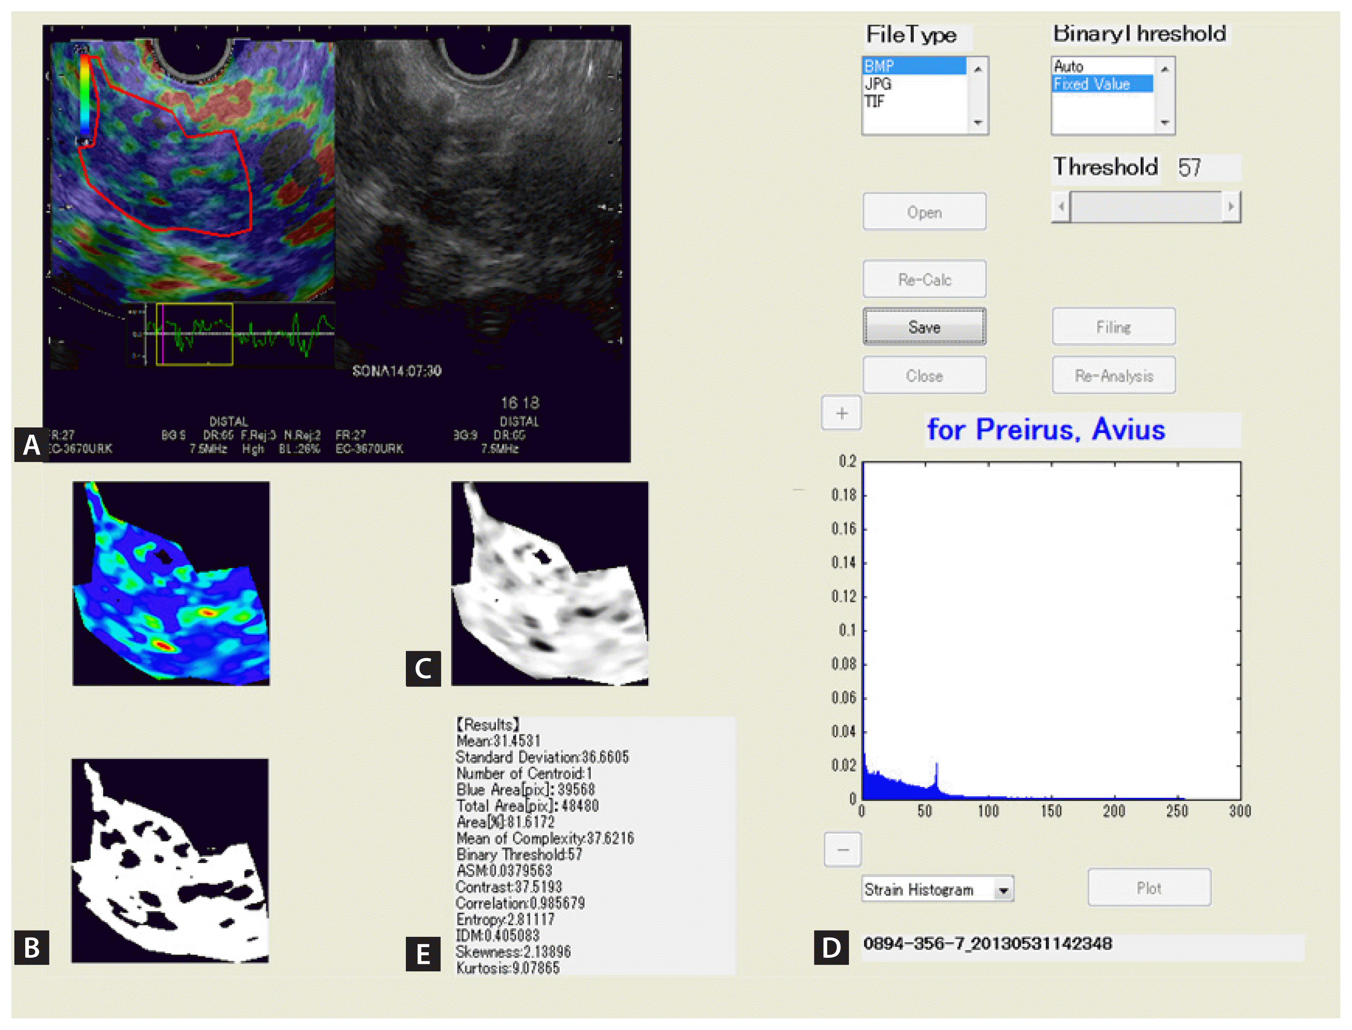
Task: Click the BinaryThreshold list scroll-up arrow
Action: click(x=1164, y=69)
